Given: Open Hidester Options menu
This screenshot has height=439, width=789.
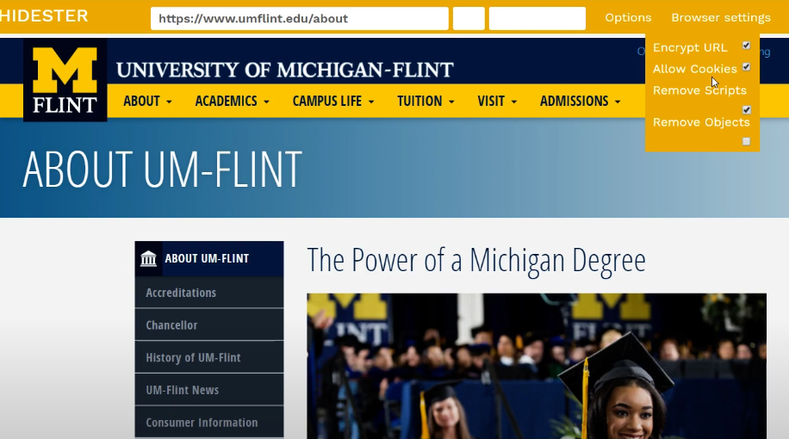Looking at the screenshot, I should 628,17.
